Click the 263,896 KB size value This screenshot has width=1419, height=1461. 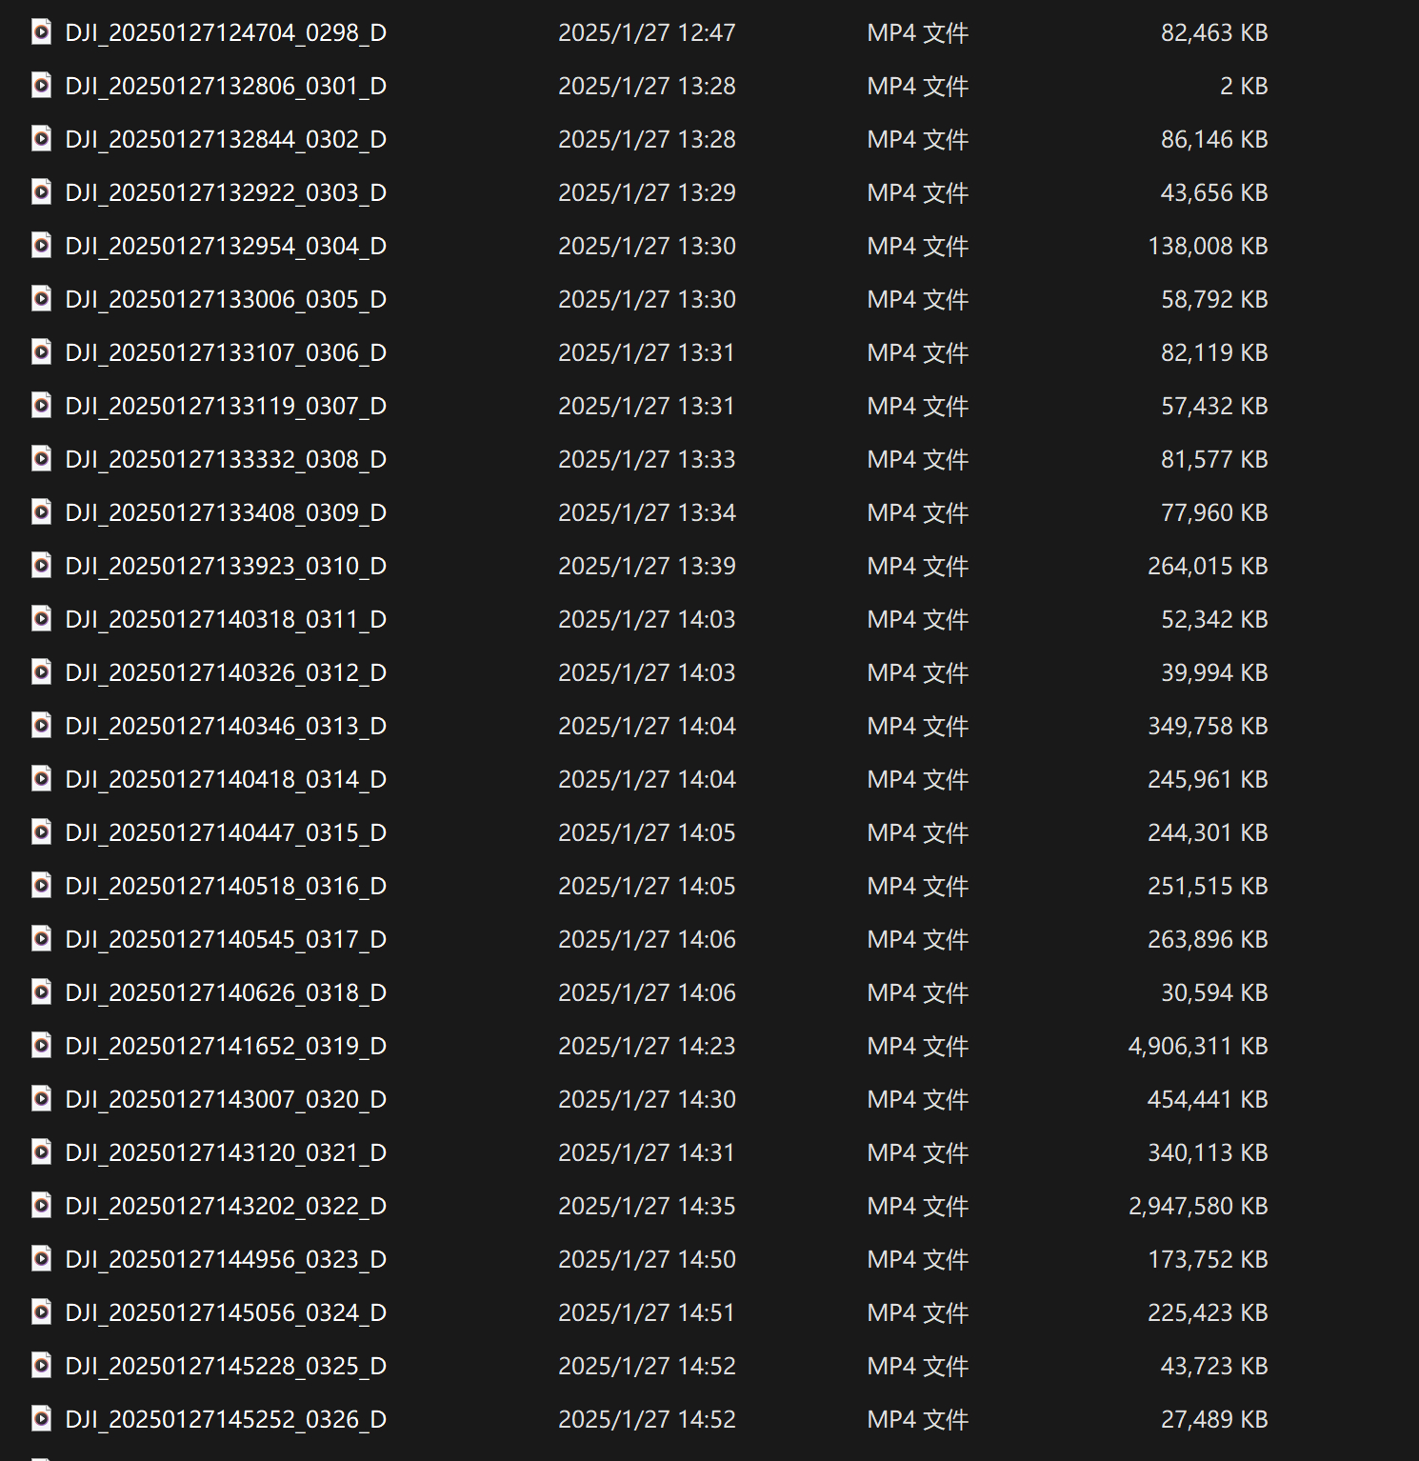point(1208,940)
